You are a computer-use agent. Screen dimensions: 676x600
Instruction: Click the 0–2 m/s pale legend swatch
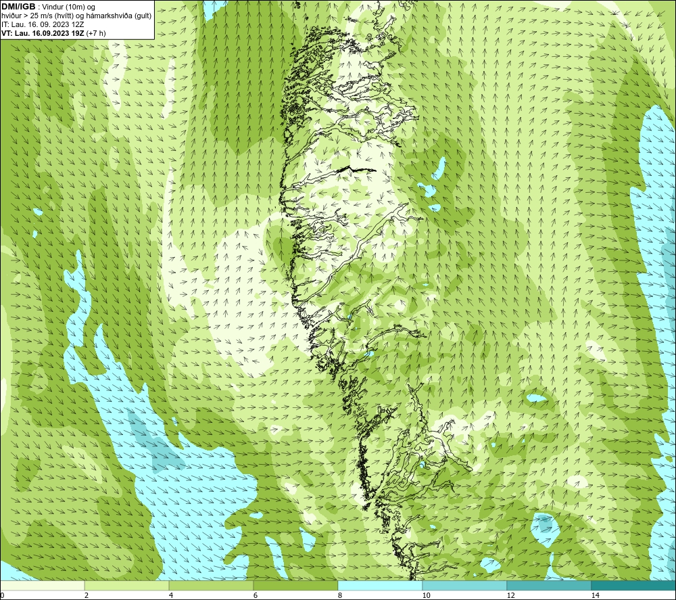(x=42, y=586)
